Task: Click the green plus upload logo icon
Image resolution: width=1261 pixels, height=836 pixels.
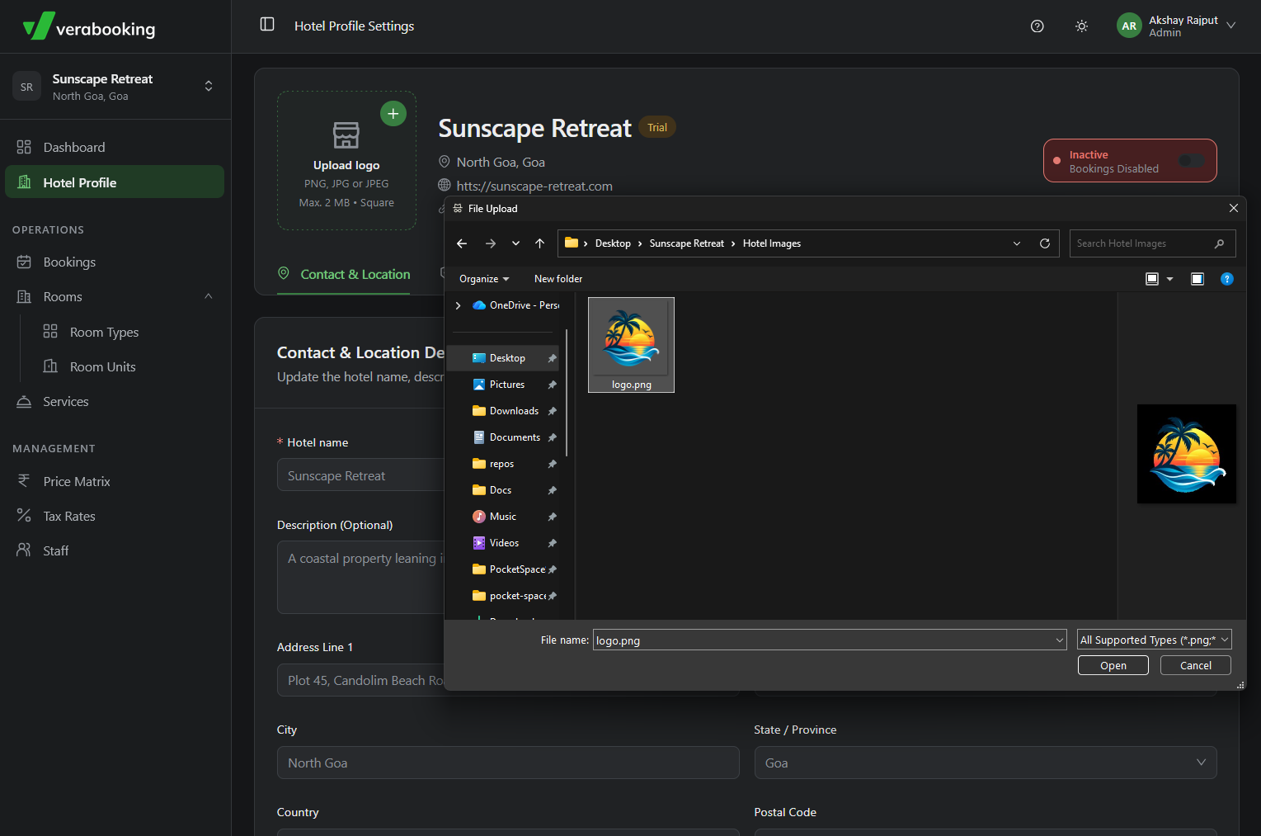Action: click(393, 114)
